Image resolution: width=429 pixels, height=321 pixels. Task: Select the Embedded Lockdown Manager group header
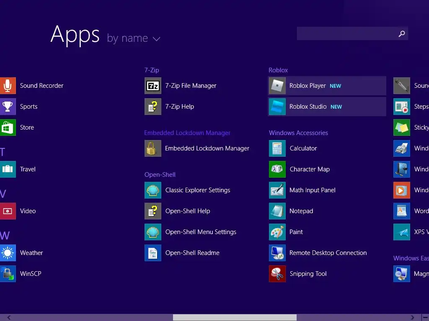click(187, 133)
